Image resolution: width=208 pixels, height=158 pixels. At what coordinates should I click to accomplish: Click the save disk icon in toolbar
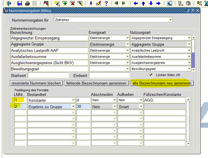coord(20,3)
